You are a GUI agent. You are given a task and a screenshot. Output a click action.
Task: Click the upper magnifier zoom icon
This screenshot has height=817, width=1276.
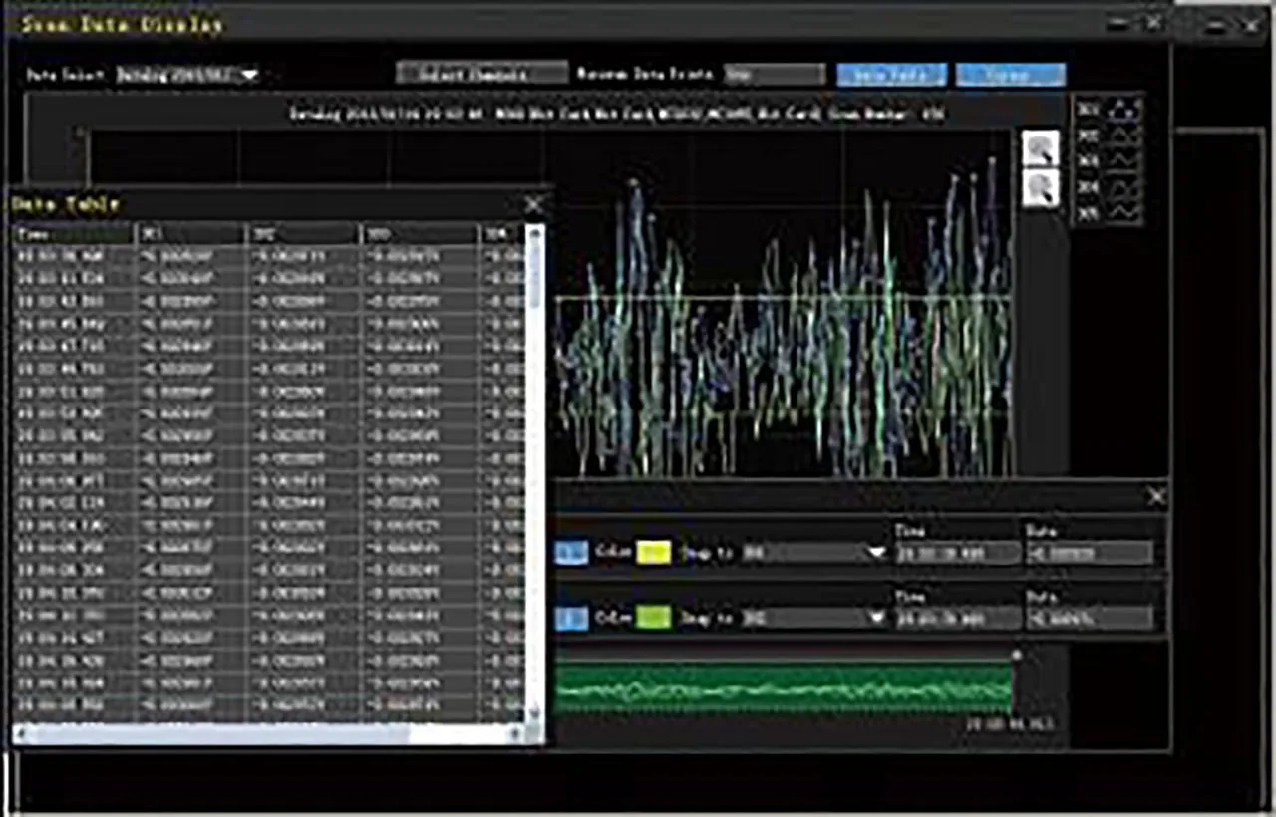click(x=1040, y=149)
